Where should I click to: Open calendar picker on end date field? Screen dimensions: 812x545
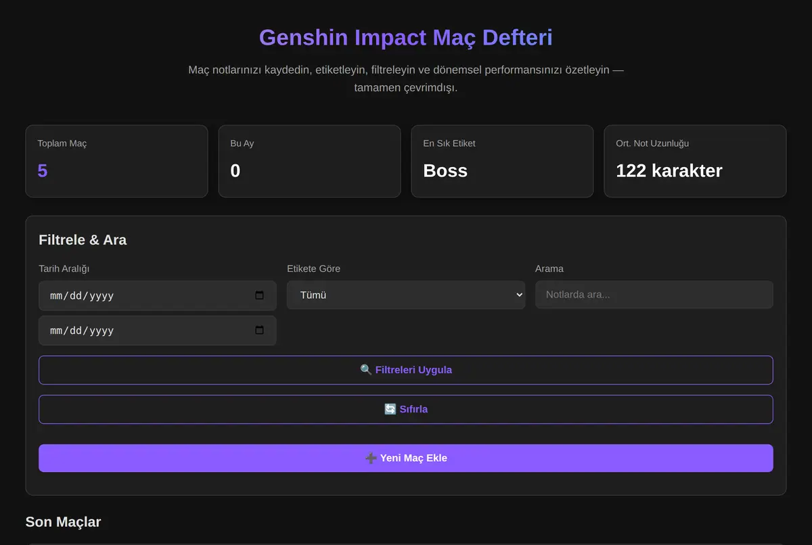click(x=259, y=331)
